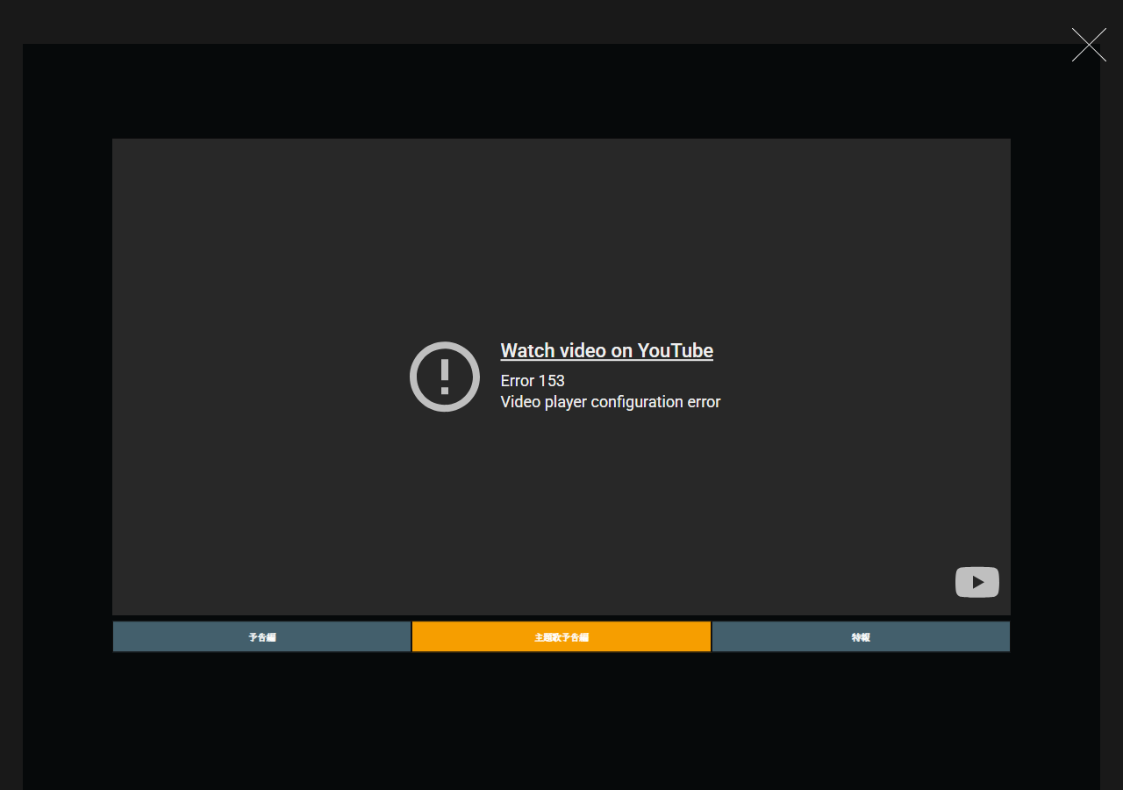Close the video overlay with the X icon

[x=1089, y=45]
